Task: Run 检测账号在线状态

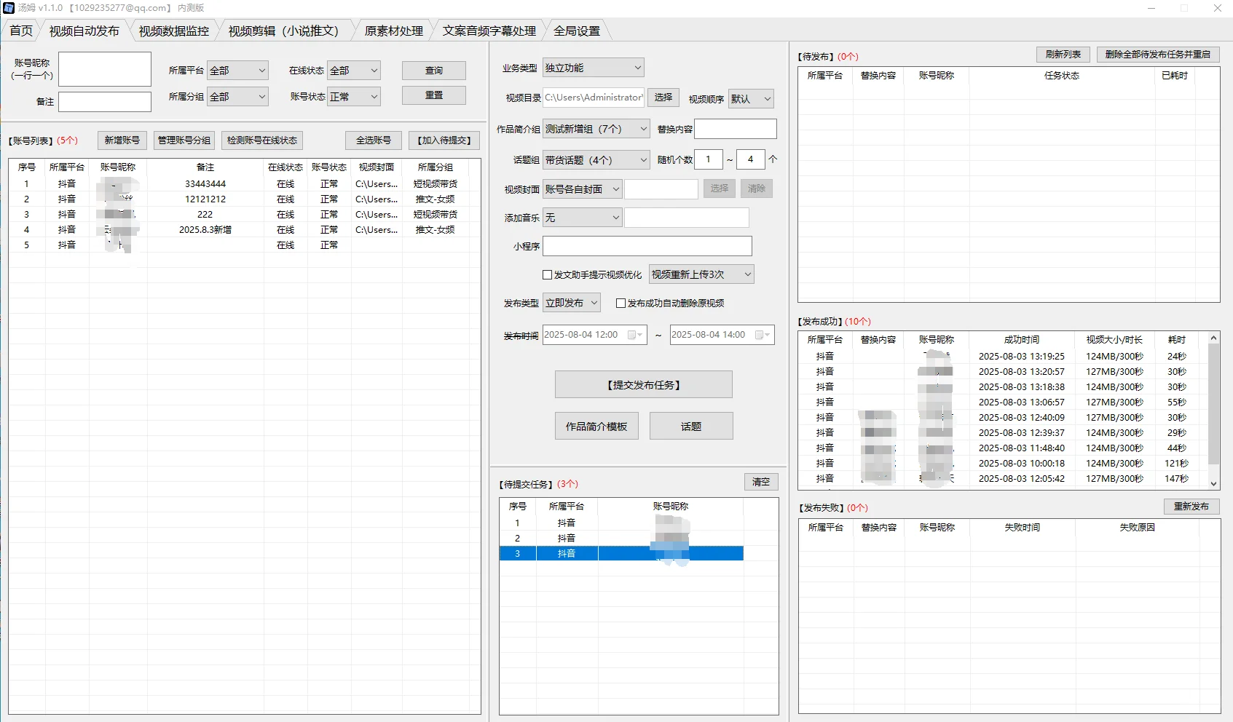Action: tap(262, 140)
